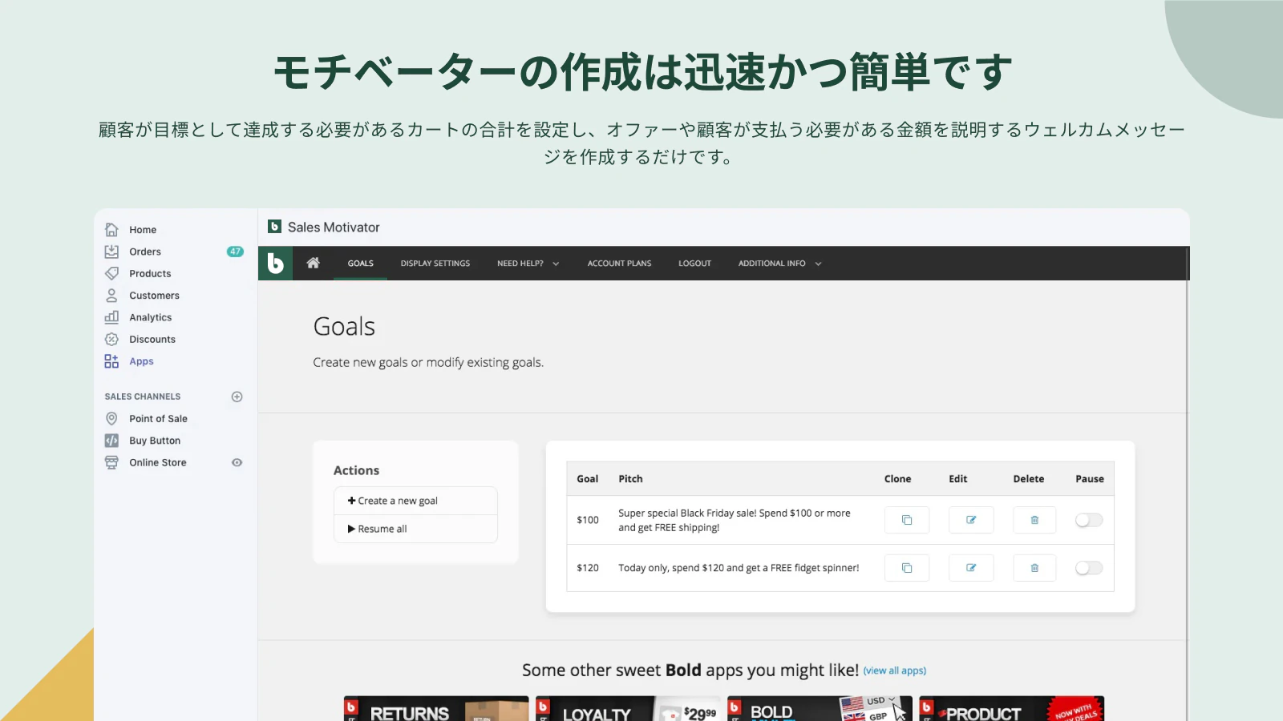
Task: Click the Point of Sale pin icon
Action: 111,418
